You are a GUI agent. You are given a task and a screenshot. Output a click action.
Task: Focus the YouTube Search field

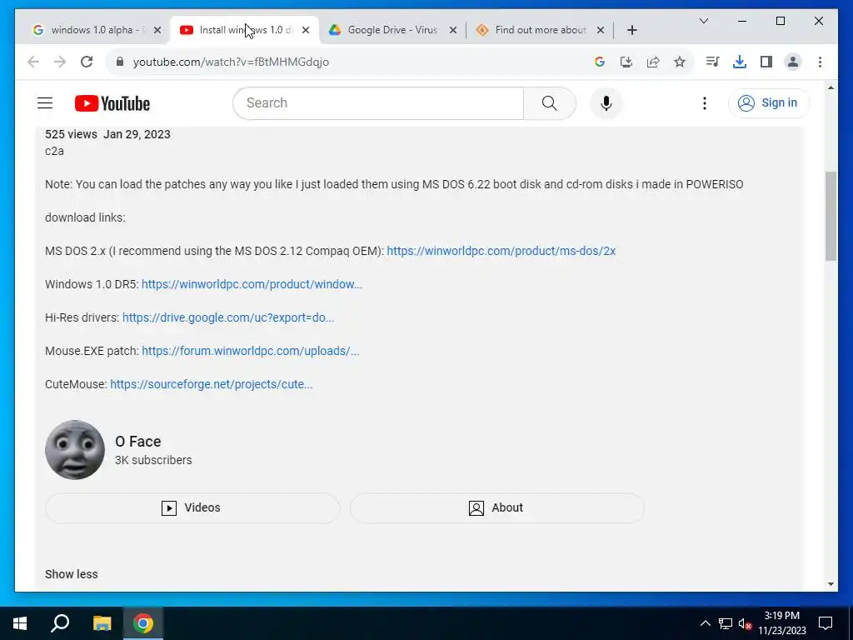[378, 102]
